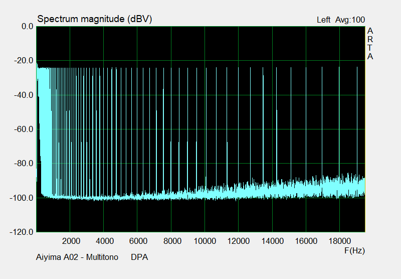Click the F(Hz) frequency axis label

354,249
